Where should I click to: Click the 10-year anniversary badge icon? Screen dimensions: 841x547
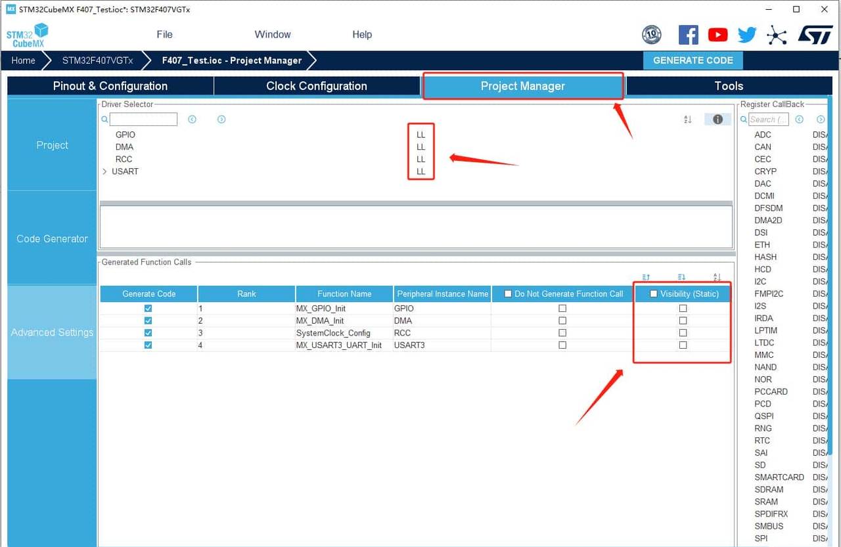coord(651,35)
